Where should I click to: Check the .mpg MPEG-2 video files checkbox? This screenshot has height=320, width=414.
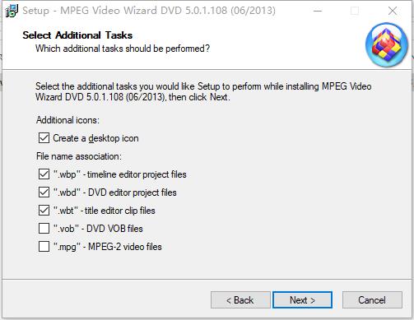tap(44, 246)
